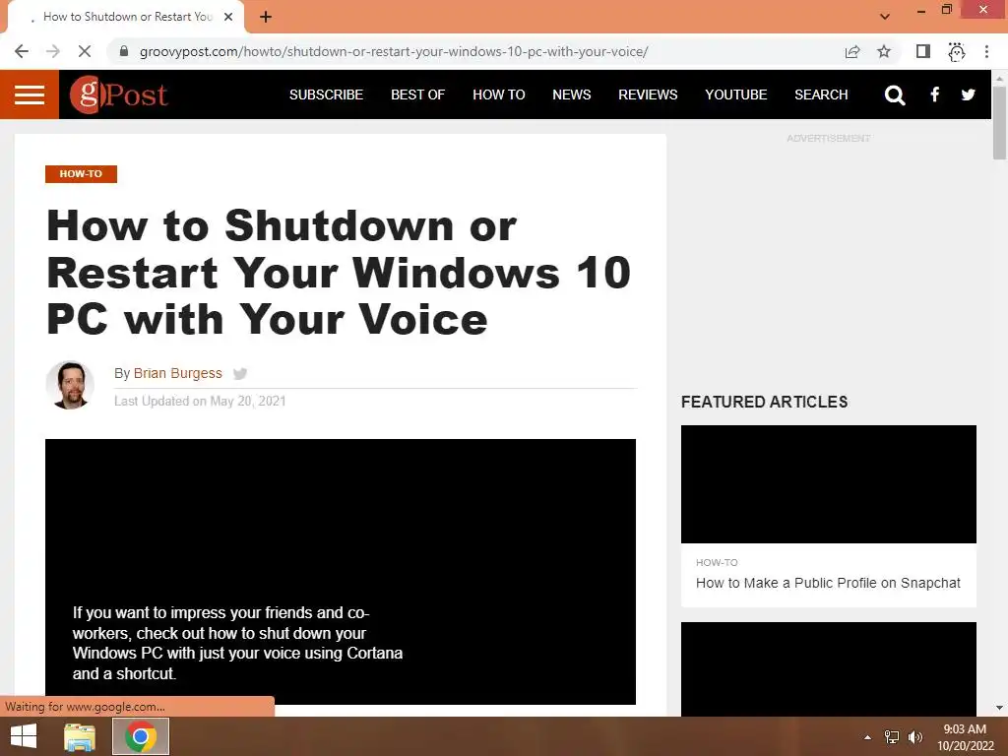
Task: Click the orange HOW-TO category badge
Action: pos(81,174)
